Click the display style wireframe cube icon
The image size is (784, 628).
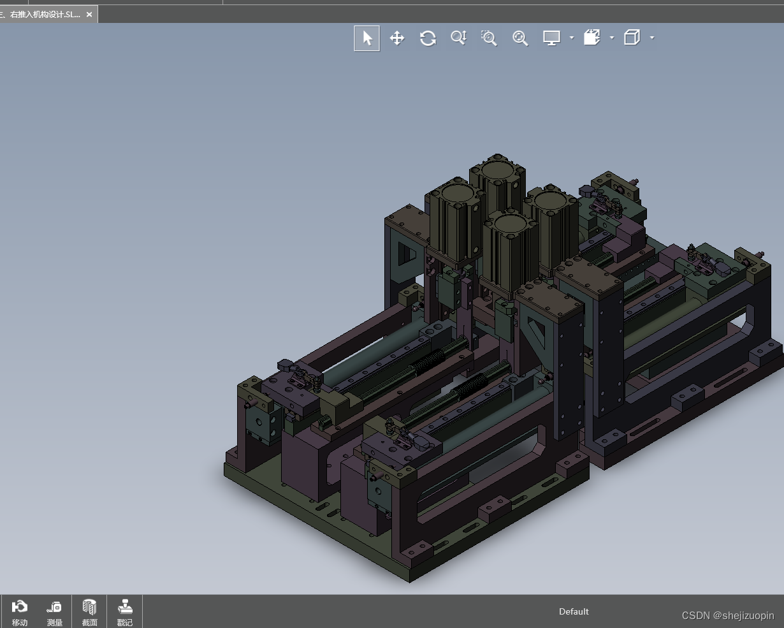click(632, 38)
